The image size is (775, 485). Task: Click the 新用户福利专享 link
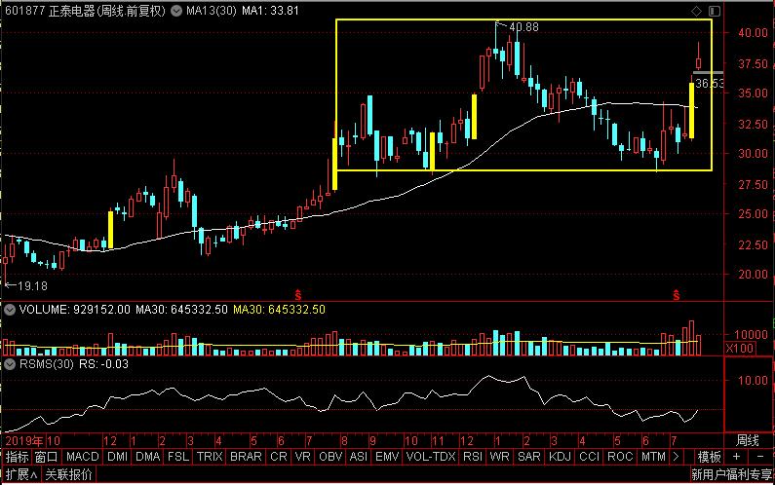pos(731,475)
